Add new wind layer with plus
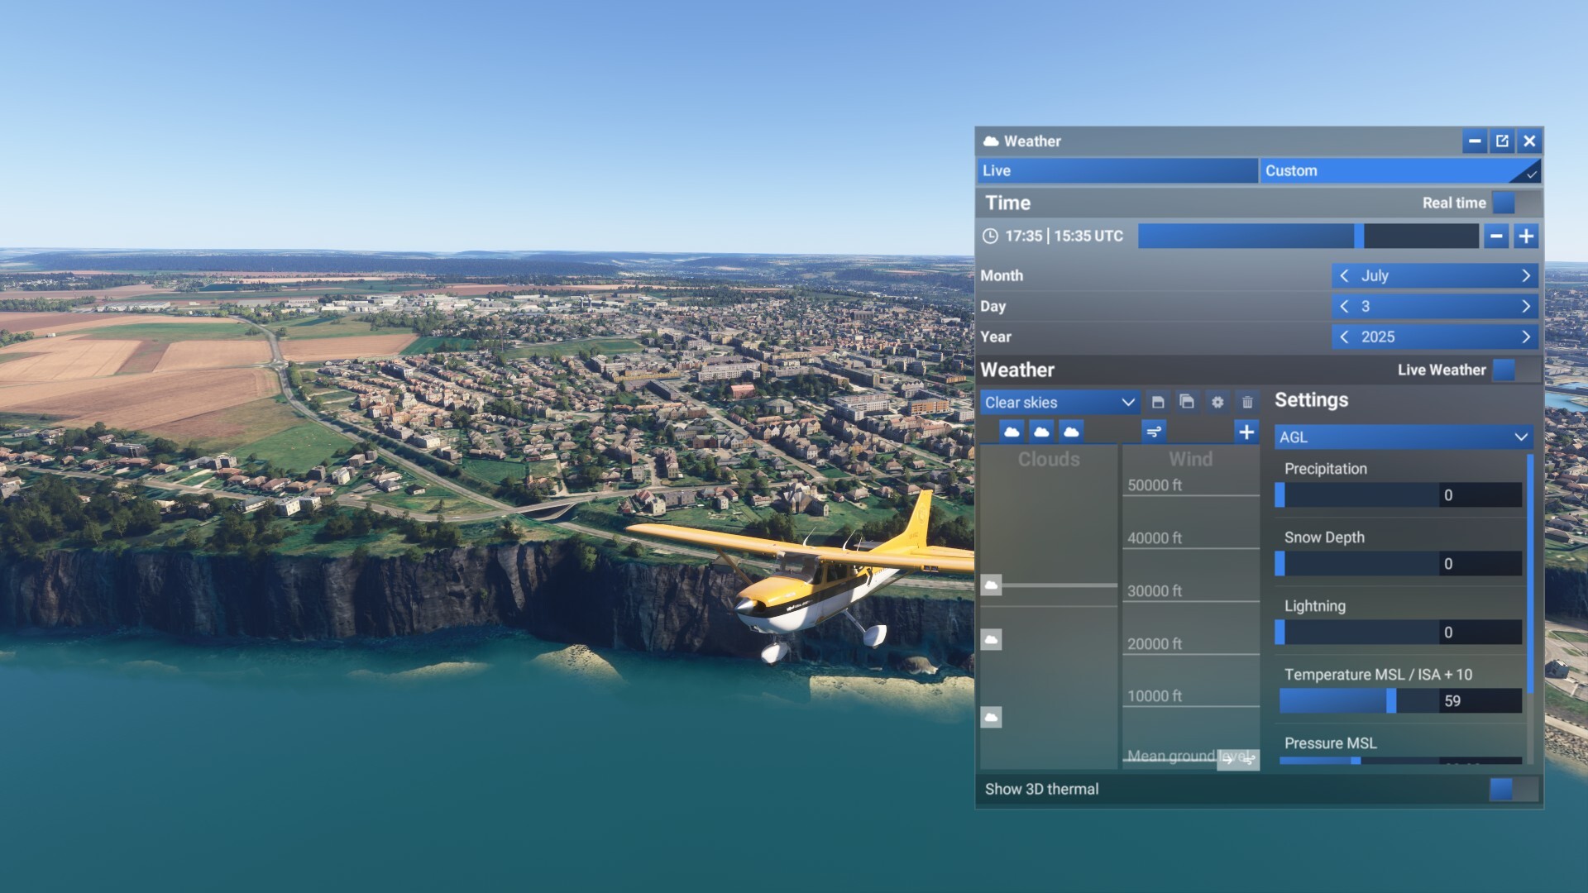The image size is (1588, 893). click(1246, 432)
